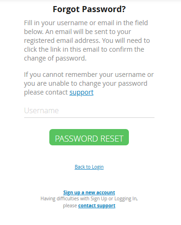Follow the bold 'contact support' link

click(x=97, y=205)
